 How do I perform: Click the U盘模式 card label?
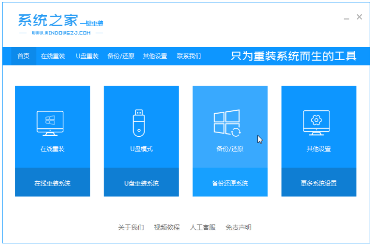click(x=141, y=149)
